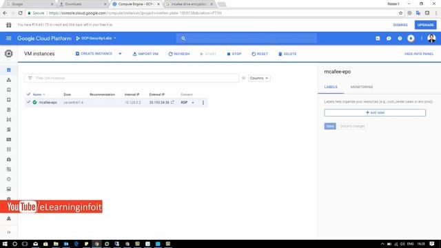This screenshot has width=441, height=248.
Task: Open Edge browser from taskbar
Action: click(76, 244)
